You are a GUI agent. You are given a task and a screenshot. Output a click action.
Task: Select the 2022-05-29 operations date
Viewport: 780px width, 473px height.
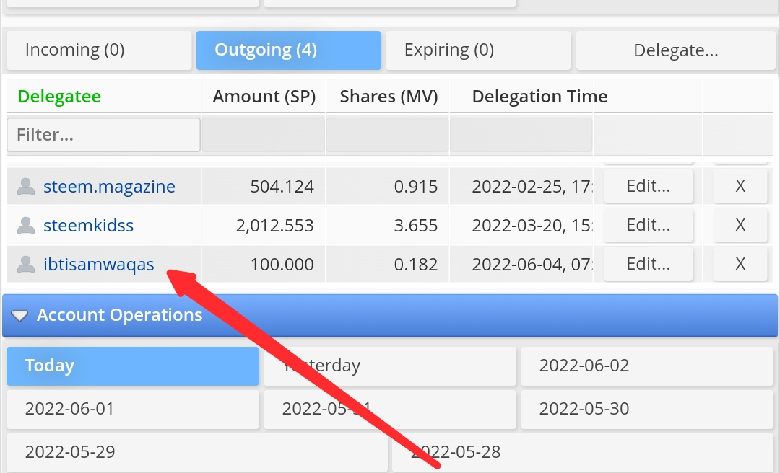click(x=197, y=452)
